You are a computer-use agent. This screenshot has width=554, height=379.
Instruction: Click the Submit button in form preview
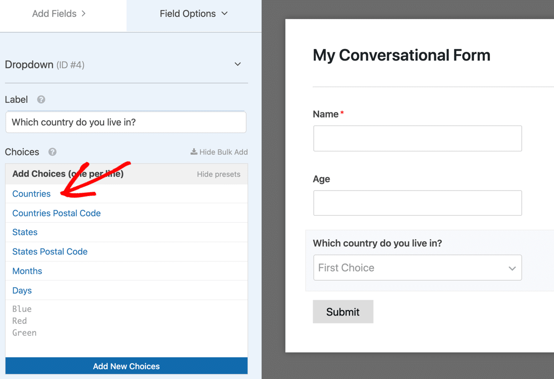[343, 312]
